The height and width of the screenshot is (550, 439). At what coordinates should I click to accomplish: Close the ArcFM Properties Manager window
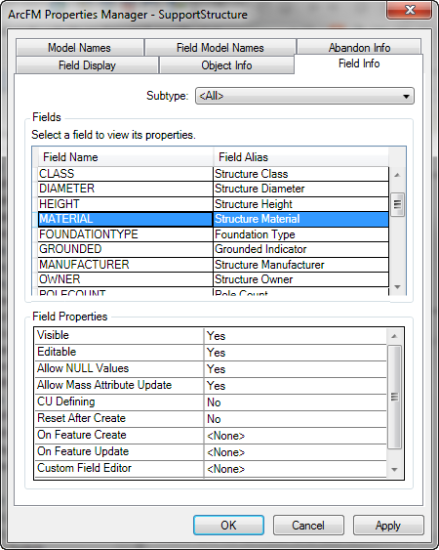(409, 10)
